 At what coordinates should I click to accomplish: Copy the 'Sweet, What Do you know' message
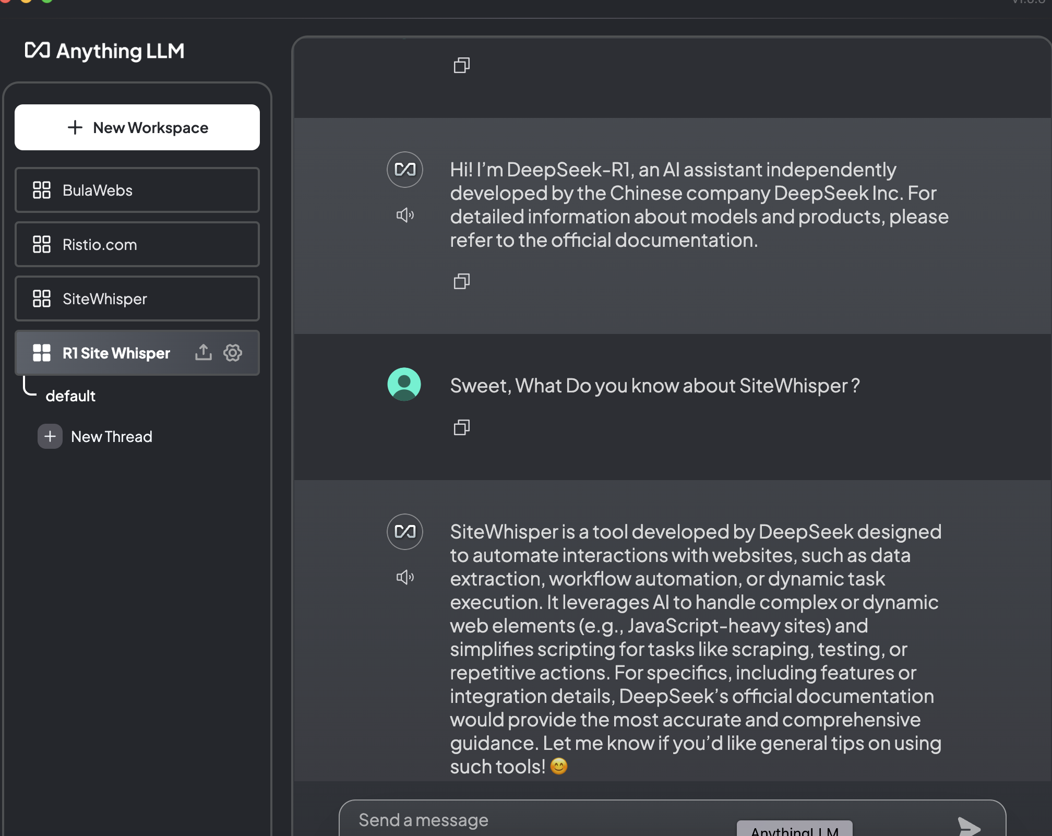(461, 428)
